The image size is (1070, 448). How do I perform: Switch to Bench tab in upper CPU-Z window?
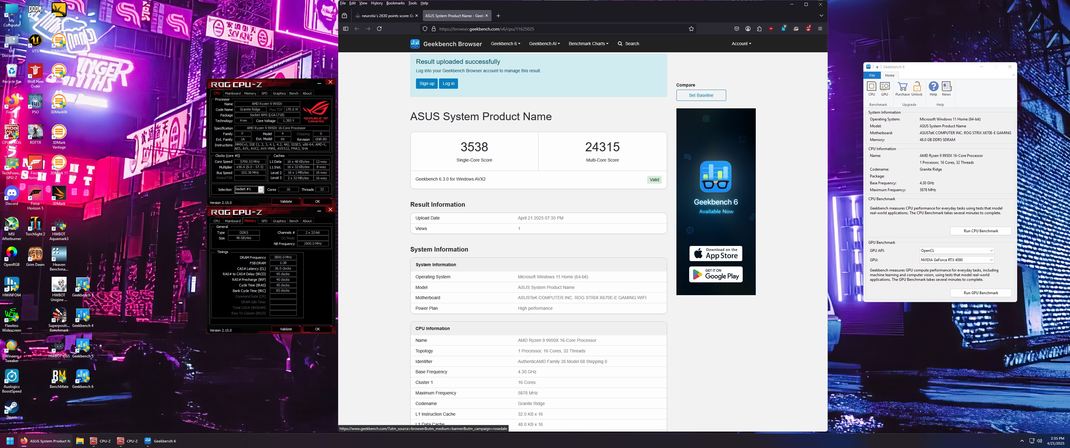pyautogui.click(x=294, y=93)
